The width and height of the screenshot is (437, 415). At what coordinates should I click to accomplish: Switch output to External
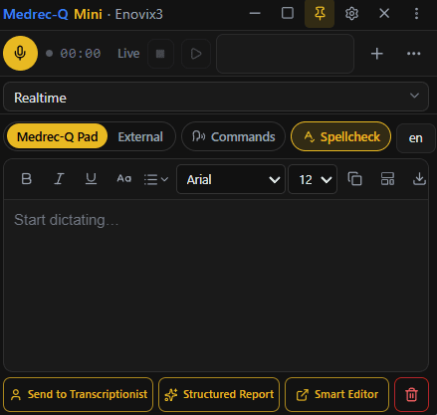[x=140, y=137]
